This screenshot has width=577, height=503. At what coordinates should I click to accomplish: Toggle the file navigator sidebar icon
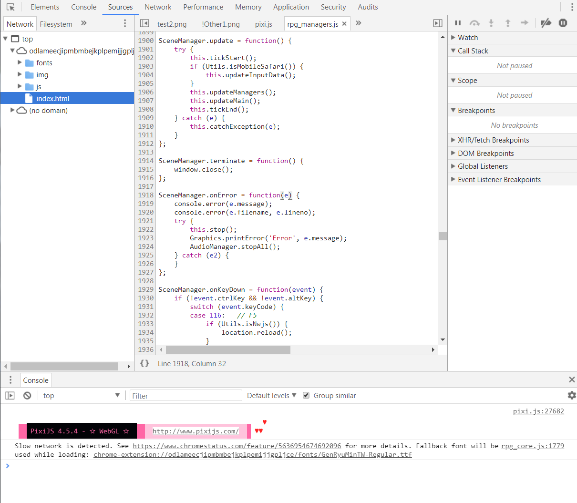[144, 23]
